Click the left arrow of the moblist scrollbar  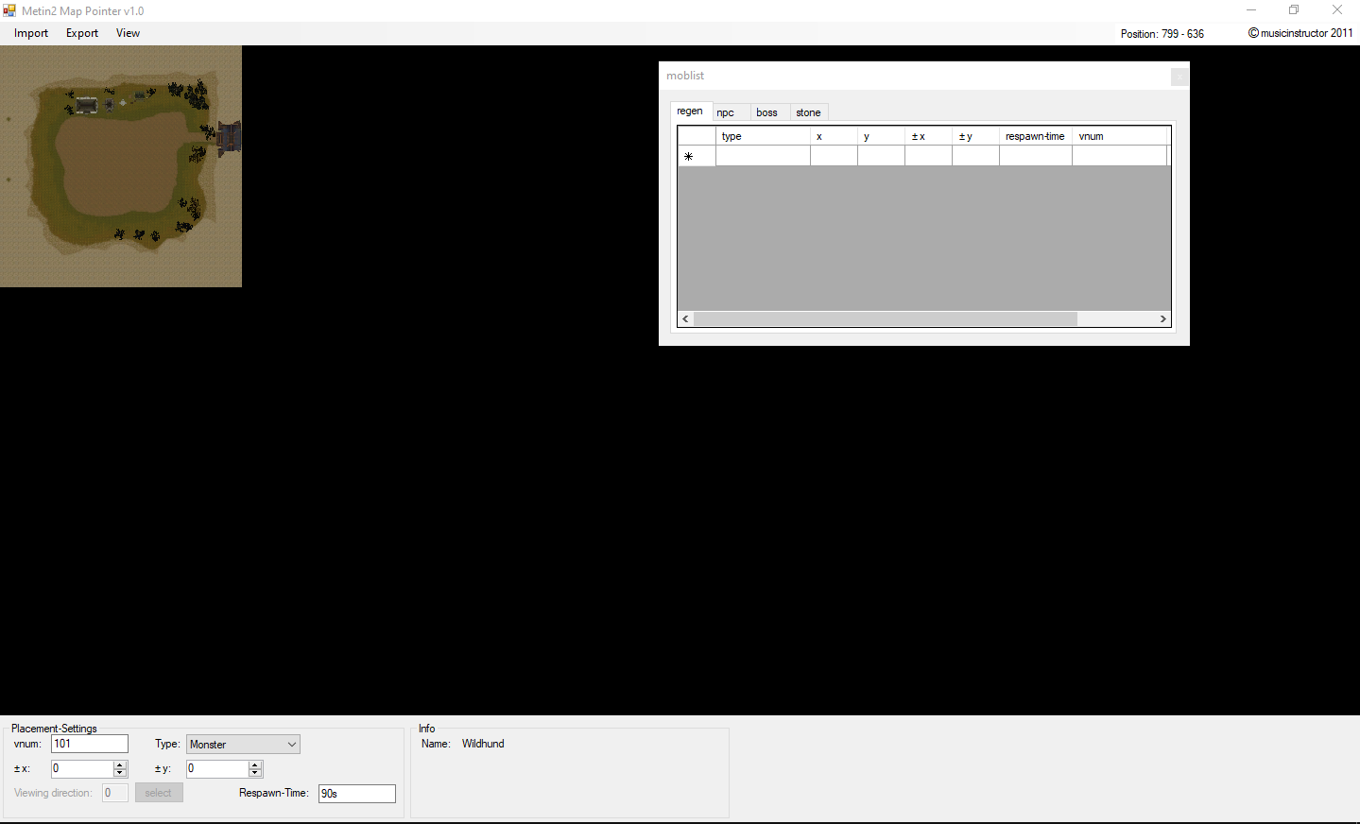pyautogui.click(x=684, y=318)
